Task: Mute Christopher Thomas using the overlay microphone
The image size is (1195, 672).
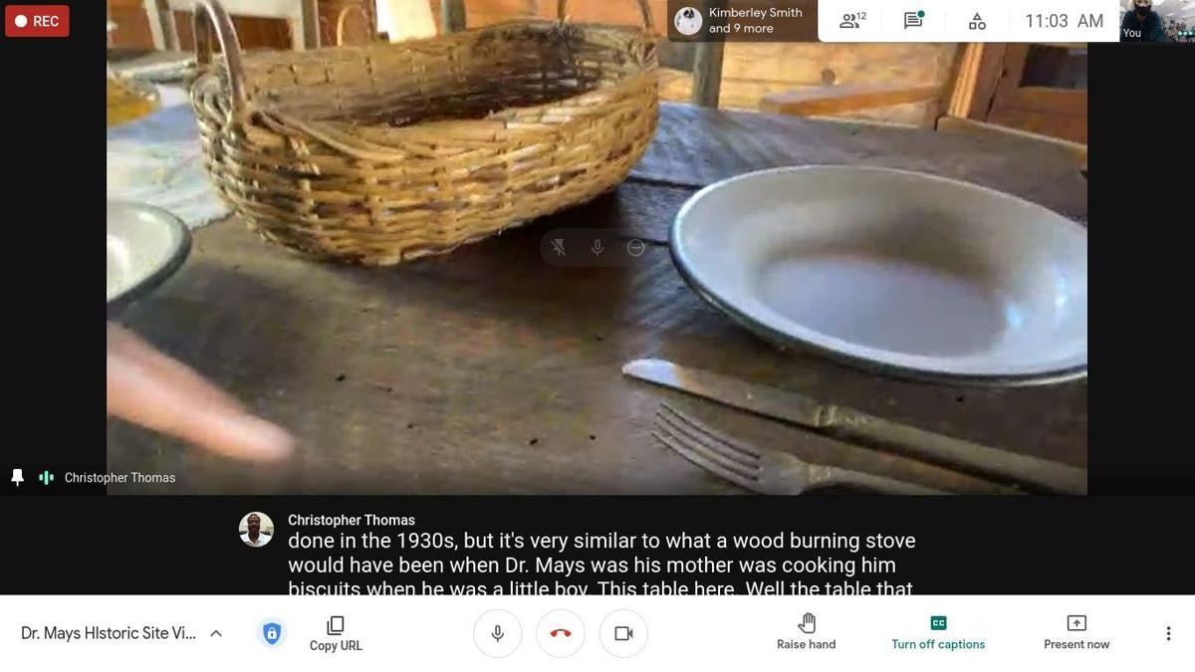Action: coord(597,248)
